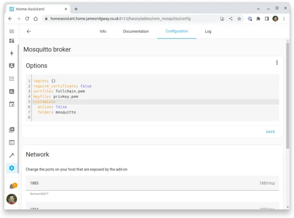Reload the browser page
The width and height of the screenshot is (294, 218).
pos(27,18)
